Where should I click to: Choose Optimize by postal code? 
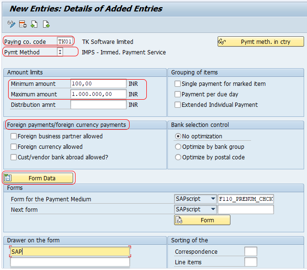pos(178,157)
